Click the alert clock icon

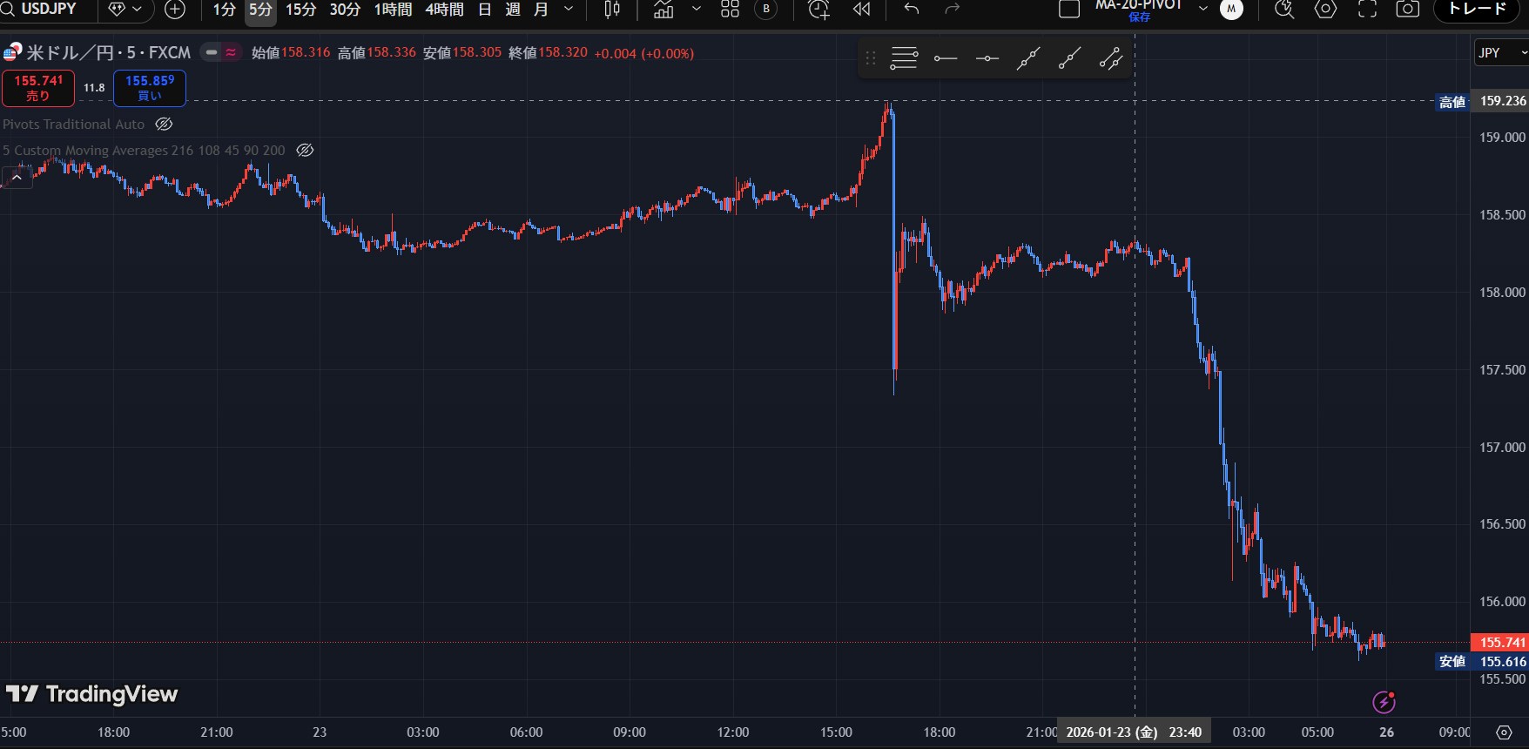pos(818,10)
